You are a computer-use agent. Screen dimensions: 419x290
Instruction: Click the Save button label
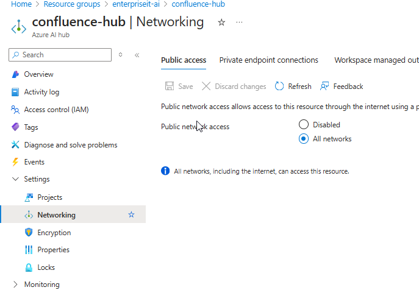click(x=185, y=87)
